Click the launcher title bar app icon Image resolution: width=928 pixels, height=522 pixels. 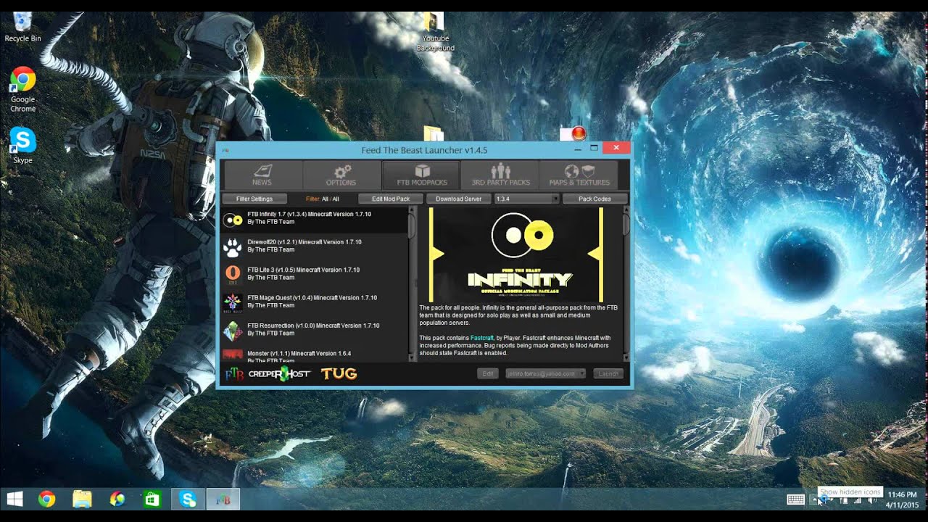point(225,149)
